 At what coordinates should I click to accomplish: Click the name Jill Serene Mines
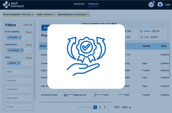(49, 95)
